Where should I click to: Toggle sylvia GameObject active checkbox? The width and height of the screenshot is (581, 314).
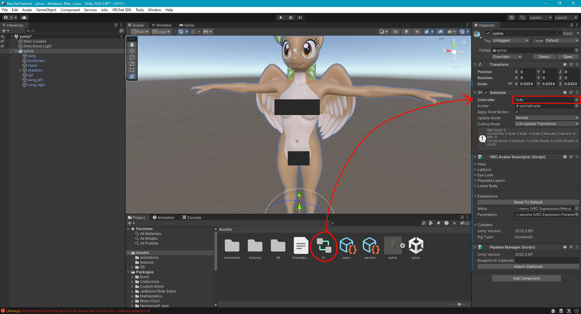(488, 34)
